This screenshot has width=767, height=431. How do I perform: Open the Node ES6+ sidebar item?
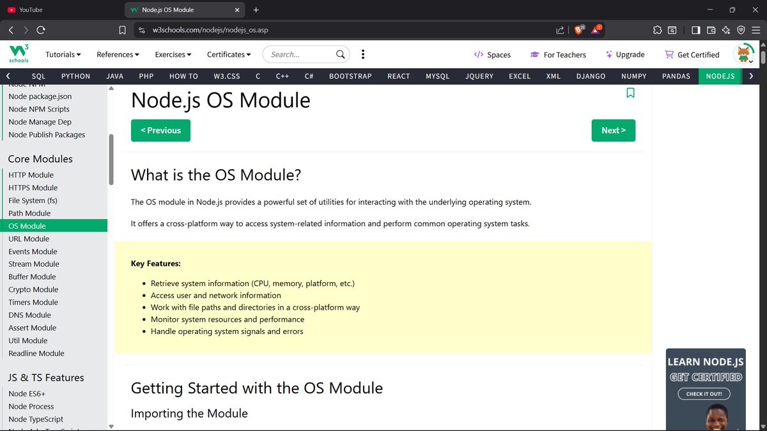[27, 394]
